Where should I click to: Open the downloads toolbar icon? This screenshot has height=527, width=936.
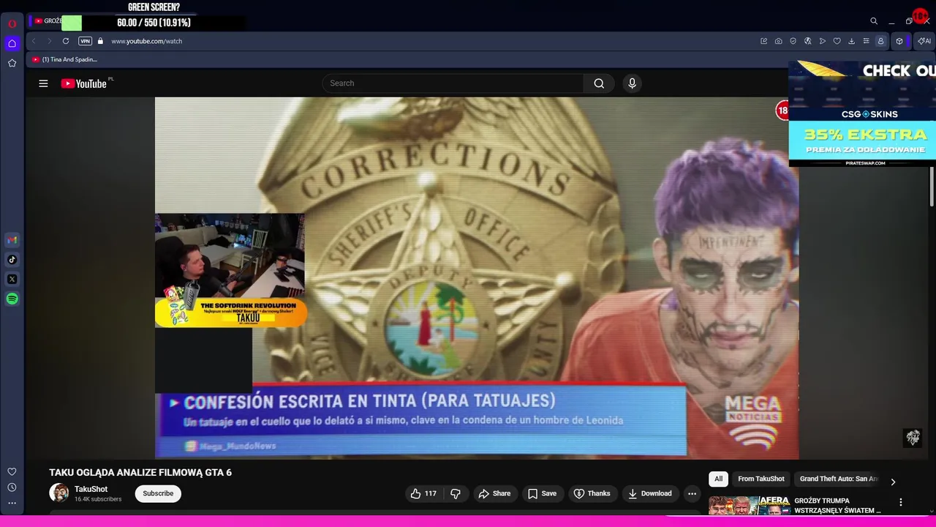tap(851, 41)
